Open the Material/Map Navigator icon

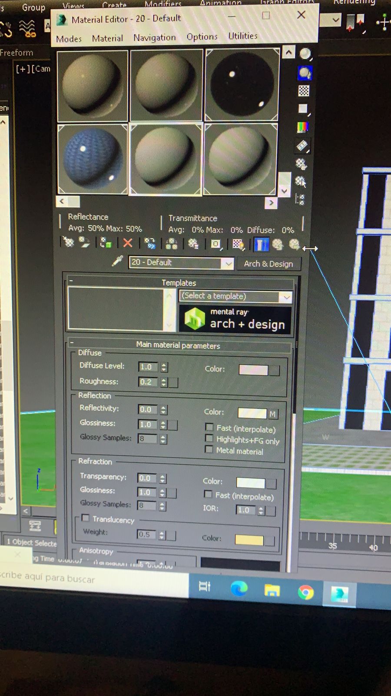[299, 200]
